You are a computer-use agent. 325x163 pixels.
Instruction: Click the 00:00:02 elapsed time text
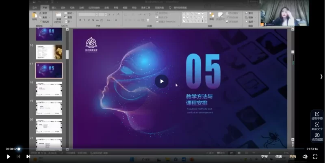click(11, 149)
